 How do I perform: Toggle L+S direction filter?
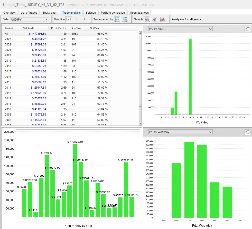tap(69, 19)
